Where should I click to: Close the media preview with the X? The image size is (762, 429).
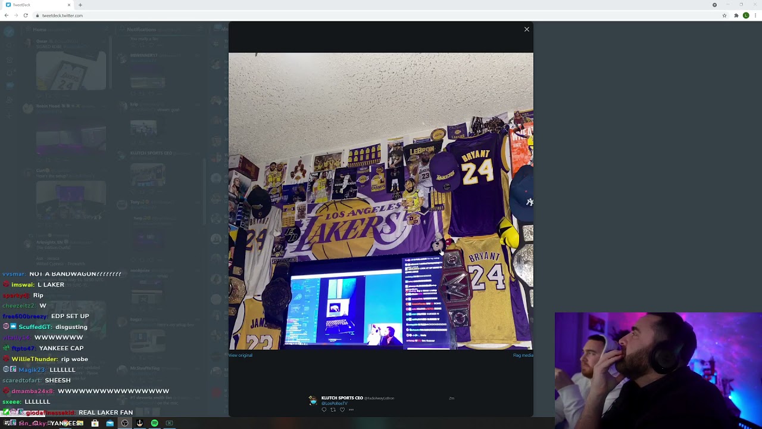coord(526,29)
